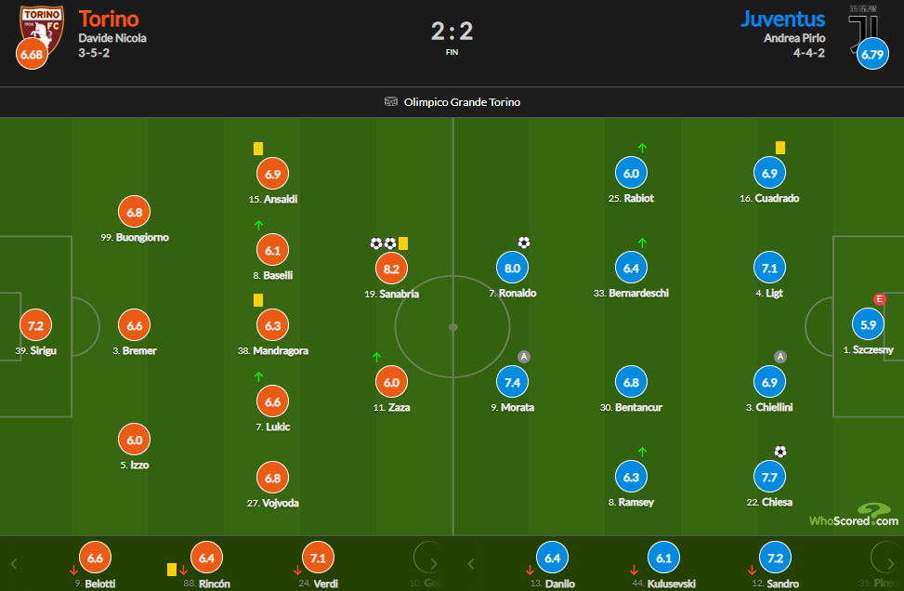This screenshot has height=591, width=904.
Task: Show next Juventus substitutes with right arrow
Action: pos(891,564)
